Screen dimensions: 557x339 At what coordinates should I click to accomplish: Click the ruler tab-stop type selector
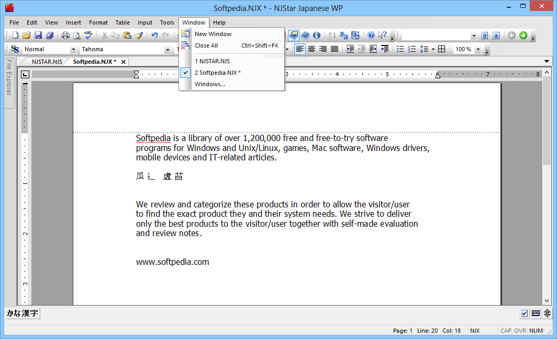[25, 75]
